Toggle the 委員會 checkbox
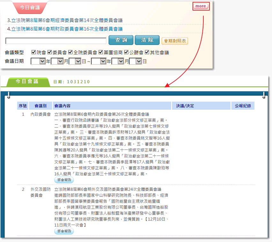 (49, 52)
